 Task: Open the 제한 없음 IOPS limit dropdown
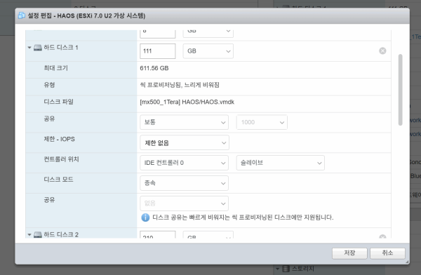[x=185, y=142]
